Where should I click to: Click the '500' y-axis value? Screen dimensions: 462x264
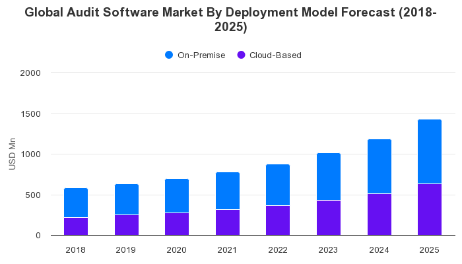click(x=33, y=195)
